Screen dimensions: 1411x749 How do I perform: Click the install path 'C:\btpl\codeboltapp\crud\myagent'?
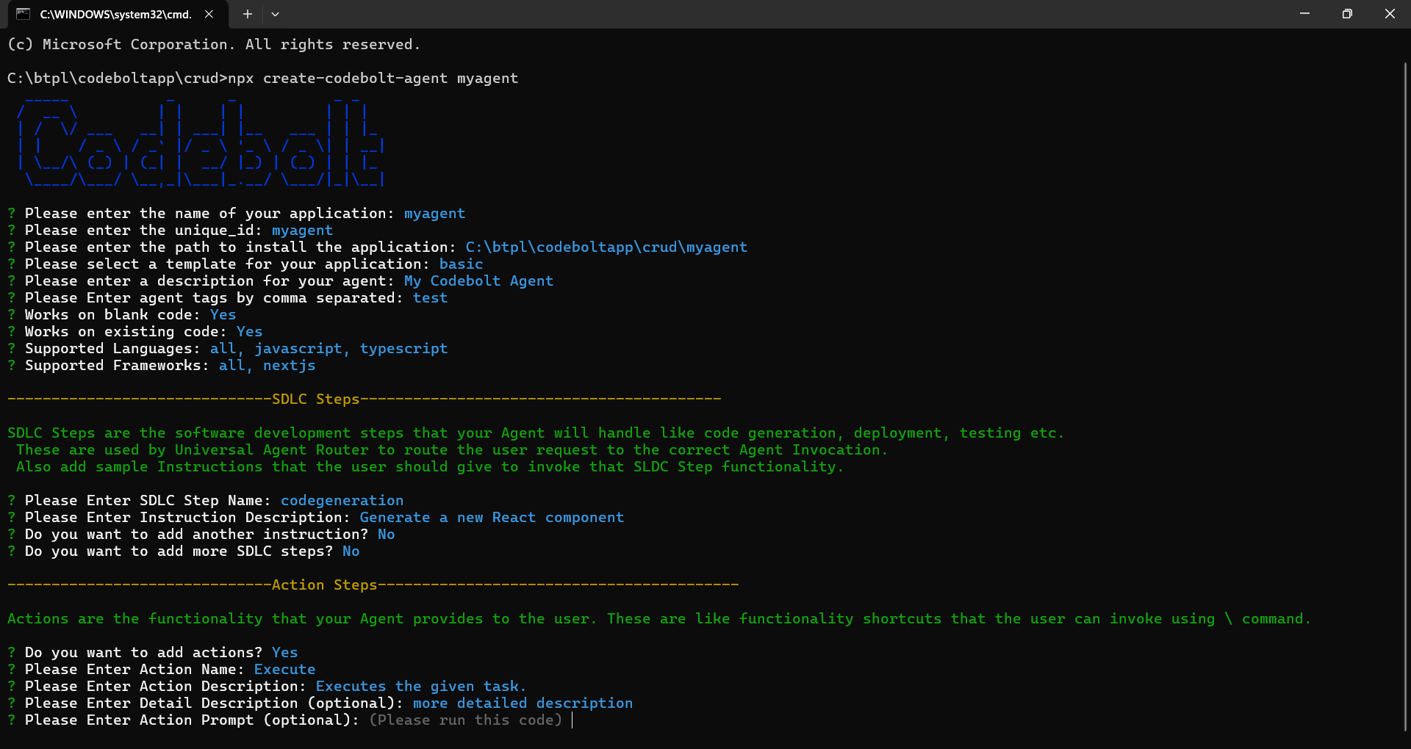click(x=606, y=247)
